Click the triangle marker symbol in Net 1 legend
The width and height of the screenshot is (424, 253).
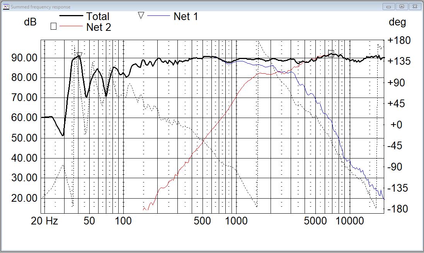pos(141,16)
